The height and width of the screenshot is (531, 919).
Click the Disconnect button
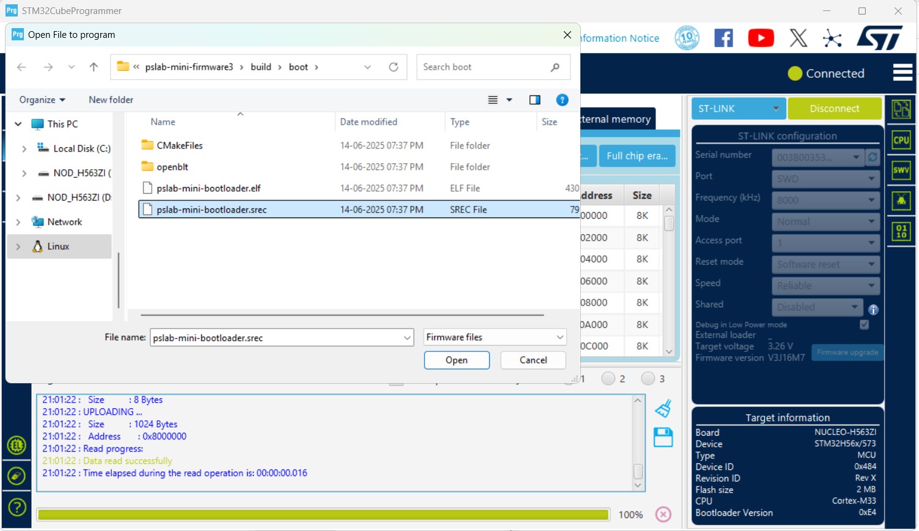tap(835, 108)
